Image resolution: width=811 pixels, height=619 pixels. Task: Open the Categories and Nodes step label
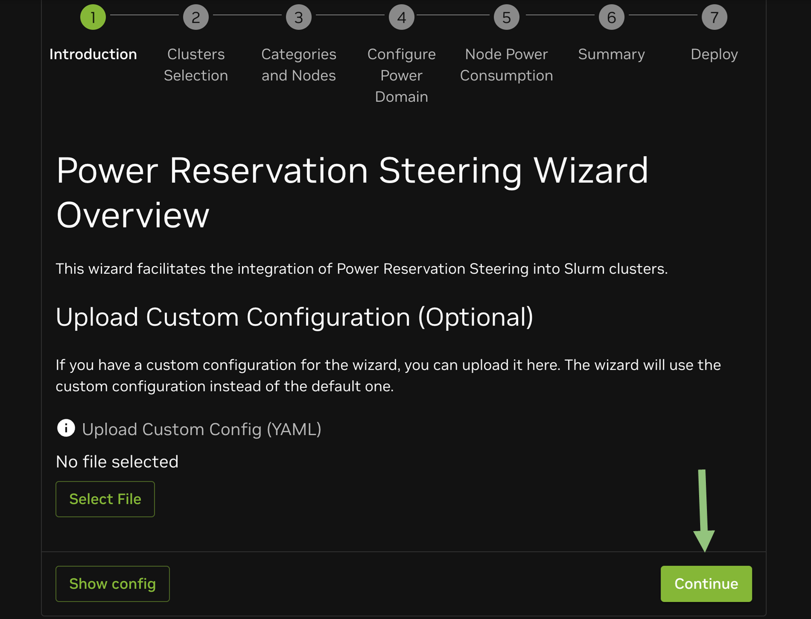pos(299,65)
